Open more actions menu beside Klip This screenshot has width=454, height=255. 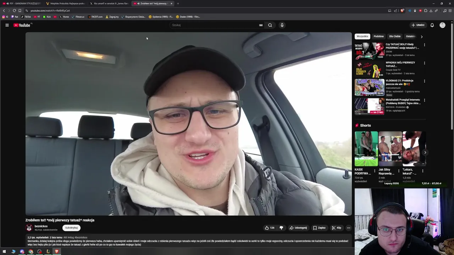point(349,228)
